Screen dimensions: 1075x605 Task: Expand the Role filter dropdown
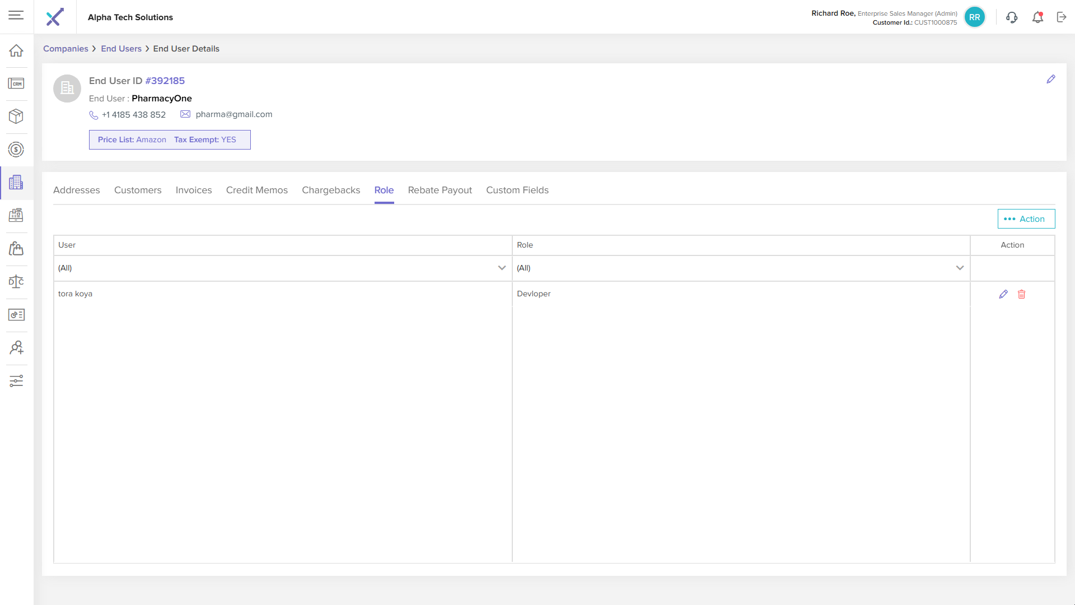960,268
